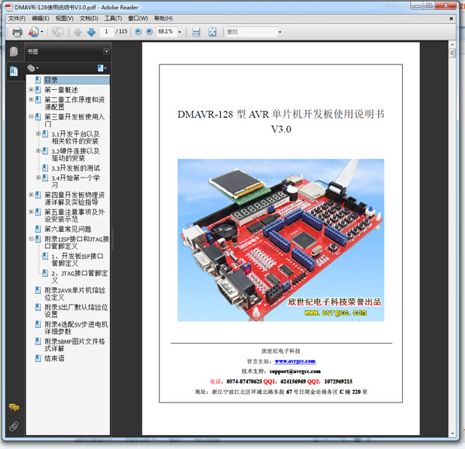Select the 第六章常见问题 bookmark
This screenshot has height=449, width=465.
pos(68,229)
